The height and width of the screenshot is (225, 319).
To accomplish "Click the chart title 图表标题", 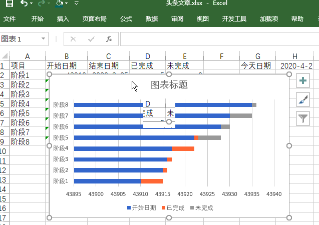I will point(169,84).
